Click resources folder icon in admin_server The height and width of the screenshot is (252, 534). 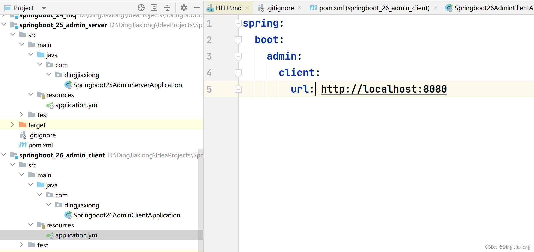[x=41, y=95]
